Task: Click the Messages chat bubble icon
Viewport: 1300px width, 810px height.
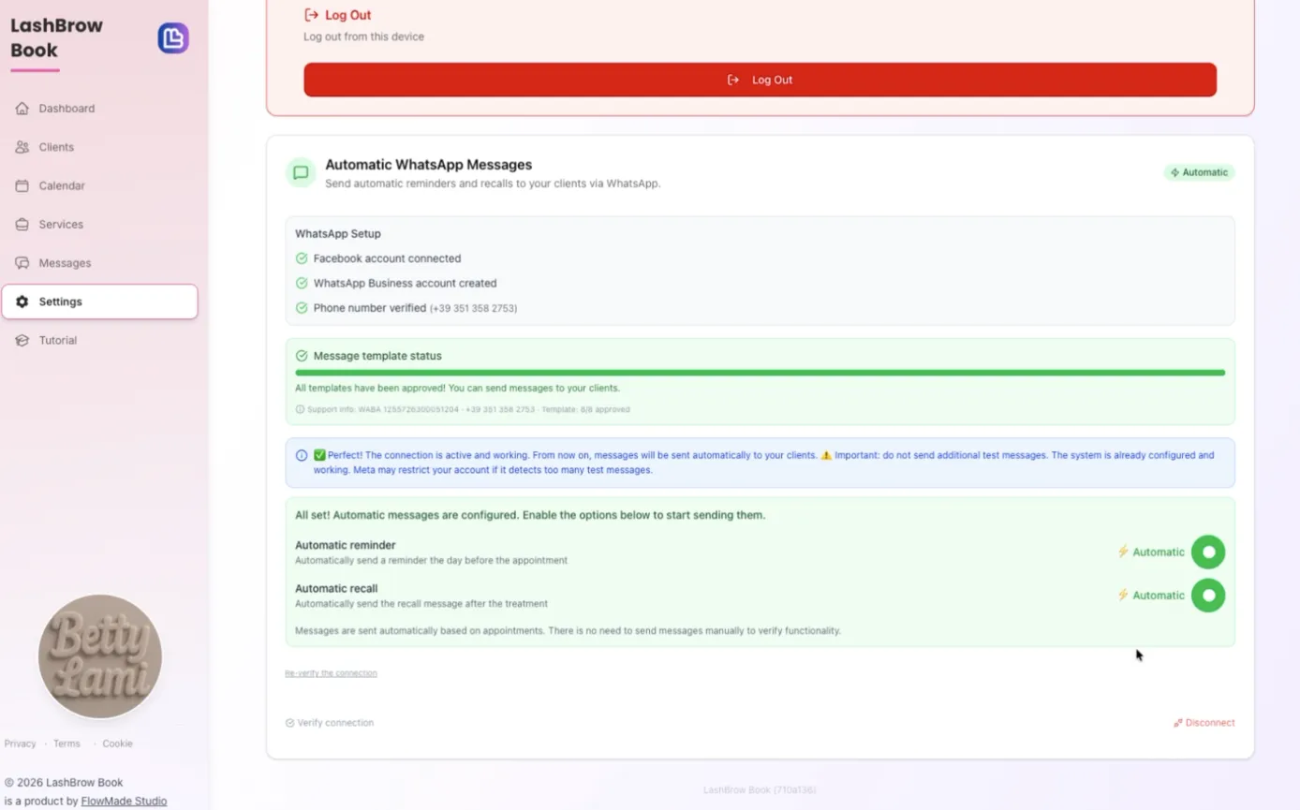Action: [22, 263]
